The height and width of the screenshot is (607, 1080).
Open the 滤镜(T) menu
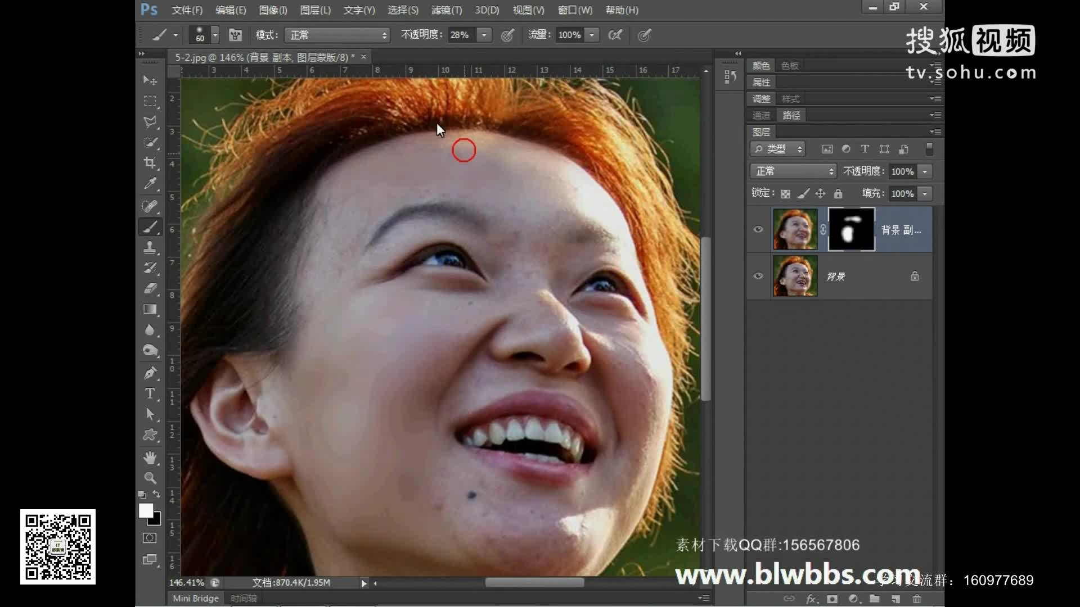[446, 10]
